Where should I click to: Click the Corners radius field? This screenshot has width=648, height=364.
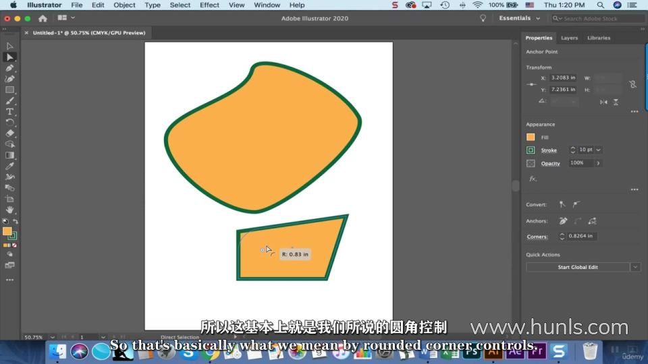pyautogui.click(x=580, y=236)
